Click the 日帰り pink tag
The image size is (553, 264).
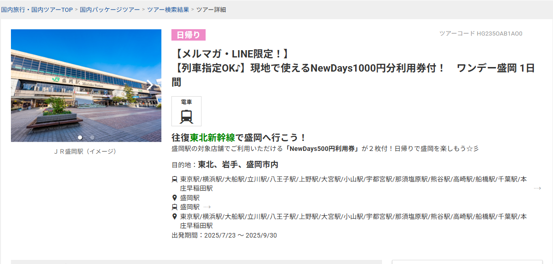tap(189, 35)
